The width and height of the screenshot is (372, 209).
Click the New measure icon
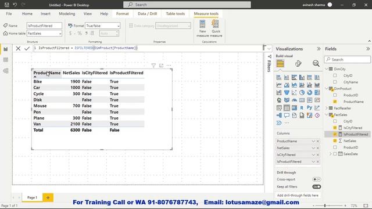(202, 24)
